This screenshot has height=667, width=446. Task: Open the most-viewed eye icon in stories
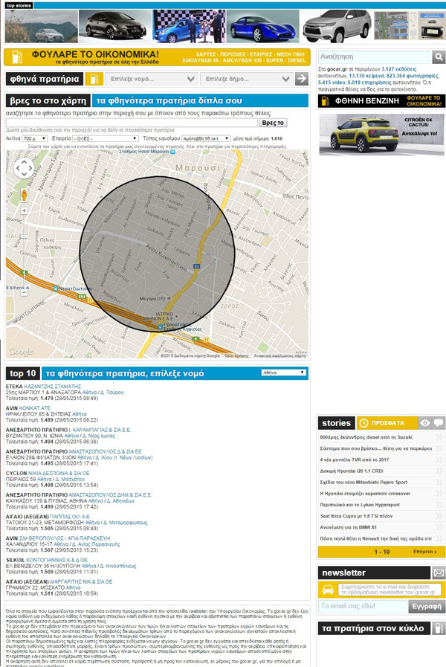click(424, 423)
